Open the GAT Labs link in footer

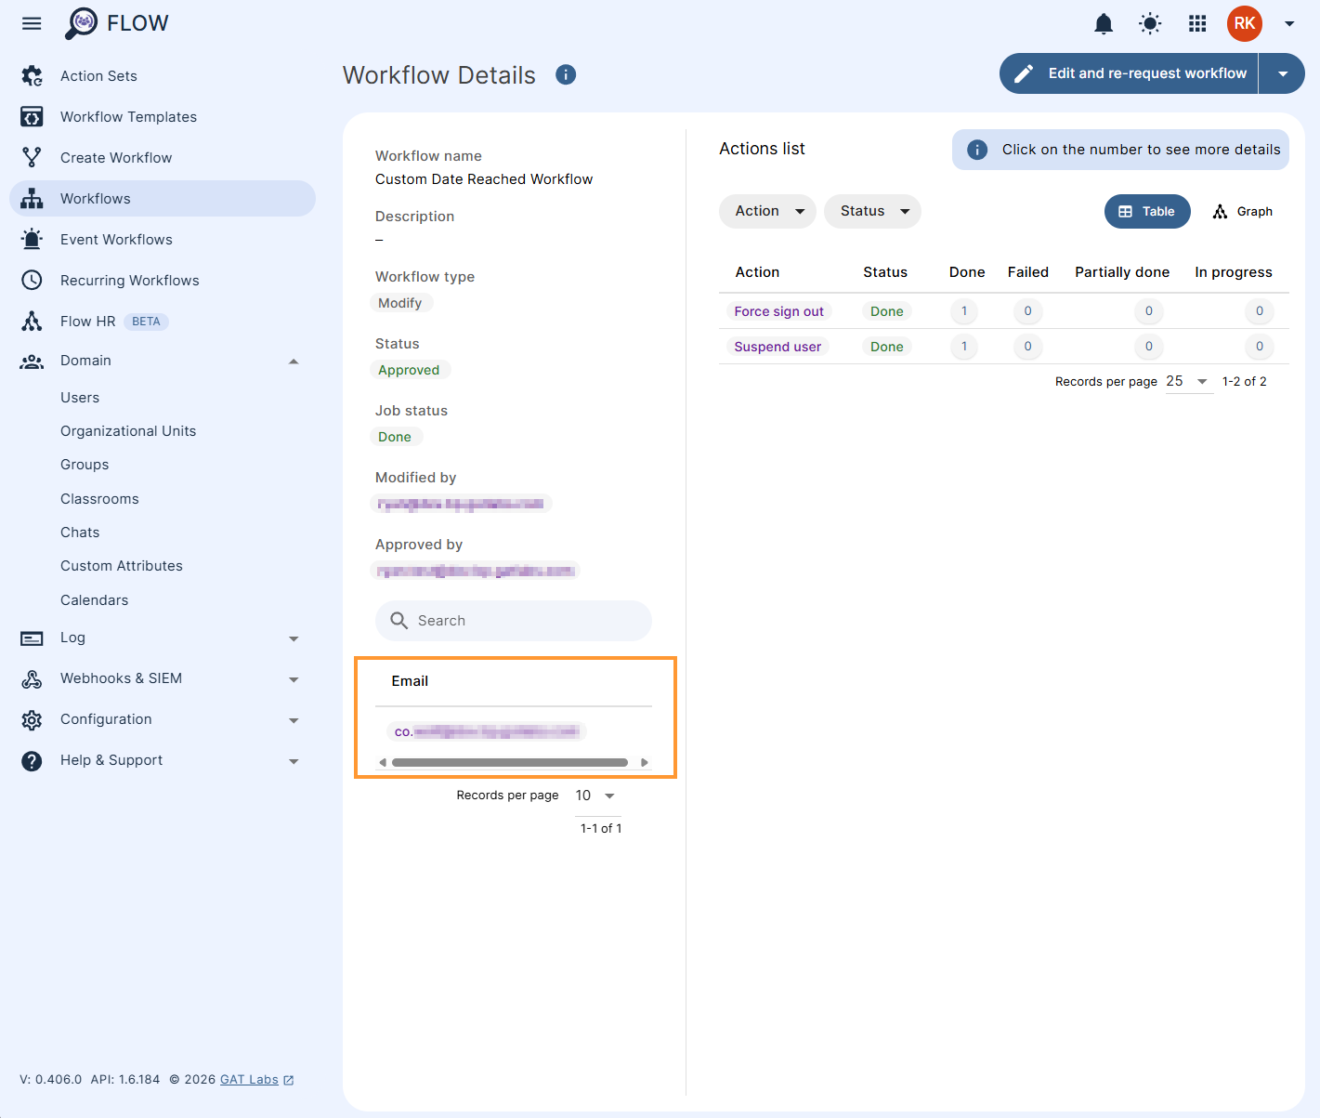pyautogui.click(x=250, y=1079)
